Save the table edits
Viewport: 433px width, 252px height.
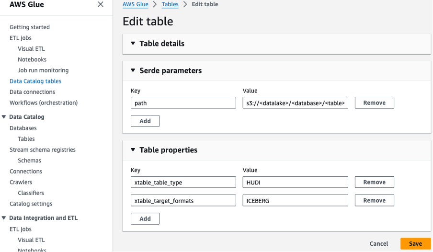point(415,243)
